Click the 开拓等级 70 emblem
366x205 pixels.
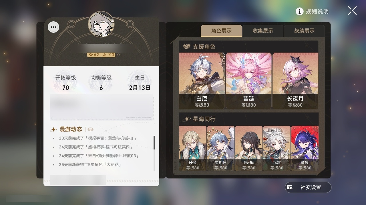pyautogui.click(x=65, y=82)
